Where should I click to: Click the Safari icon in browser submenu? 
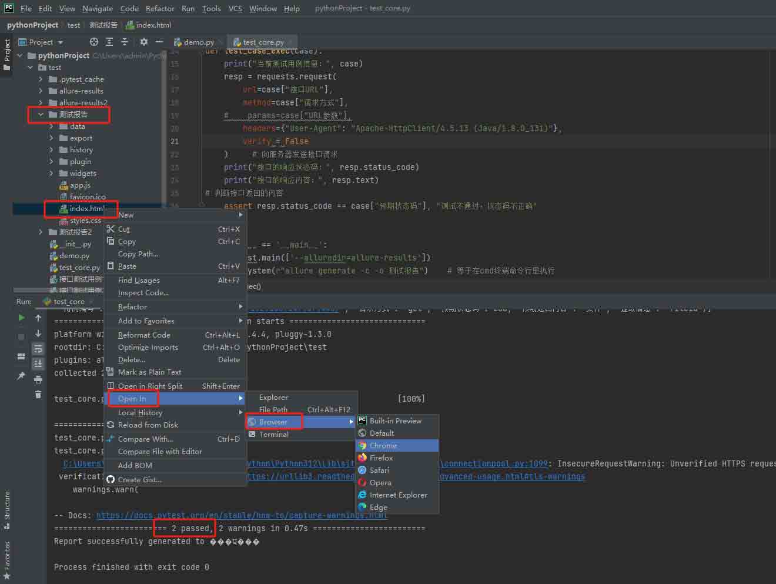point(363,470)
